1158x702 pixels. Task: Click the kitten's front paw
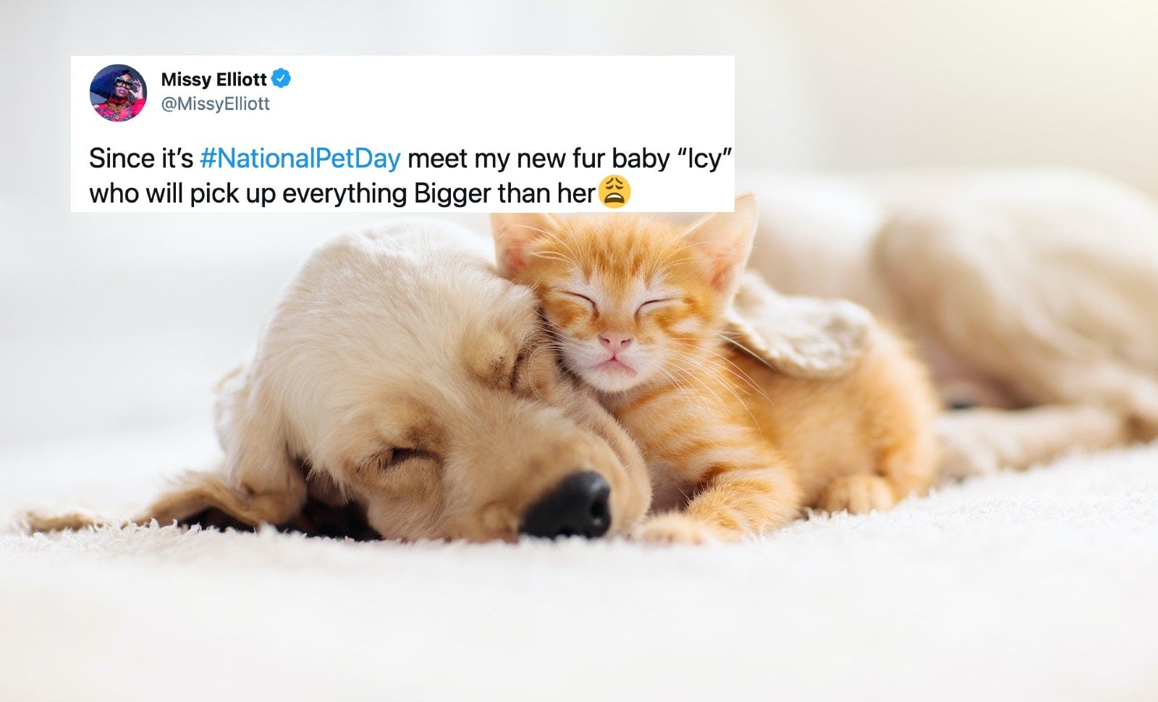click(x=677, y=529)
